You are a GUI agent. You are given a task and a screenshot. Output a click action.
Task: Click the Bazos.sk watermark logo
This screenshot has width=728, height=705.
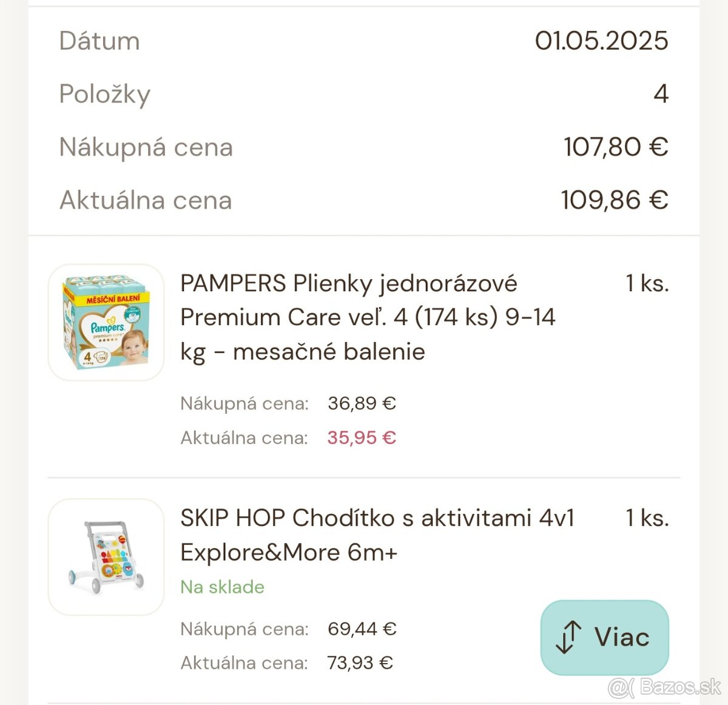[x=665, y=687]
